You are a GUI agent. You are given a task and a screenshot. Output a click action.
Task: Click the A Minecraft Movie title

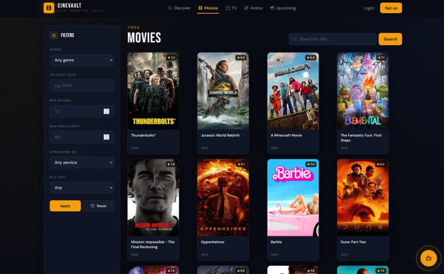point(286,135)
